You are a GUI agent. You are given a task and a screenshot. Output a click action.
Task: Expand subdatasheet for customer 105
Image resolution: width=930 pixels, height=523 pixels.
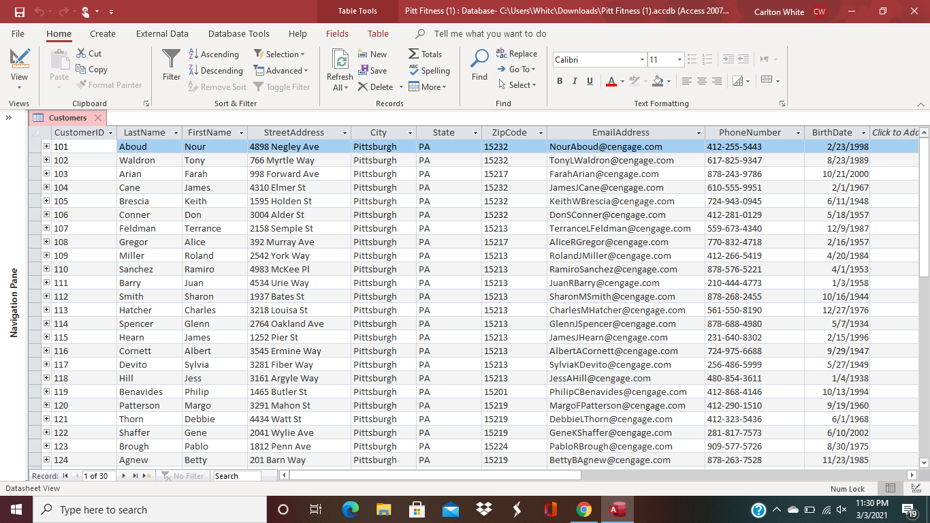(x=47, y=201)
